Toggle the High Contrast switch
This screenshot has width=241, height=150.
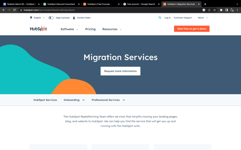pos(51,18)
